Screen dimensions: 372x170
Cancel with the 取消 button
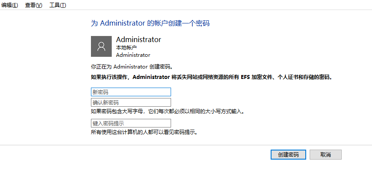coord(326,154)
